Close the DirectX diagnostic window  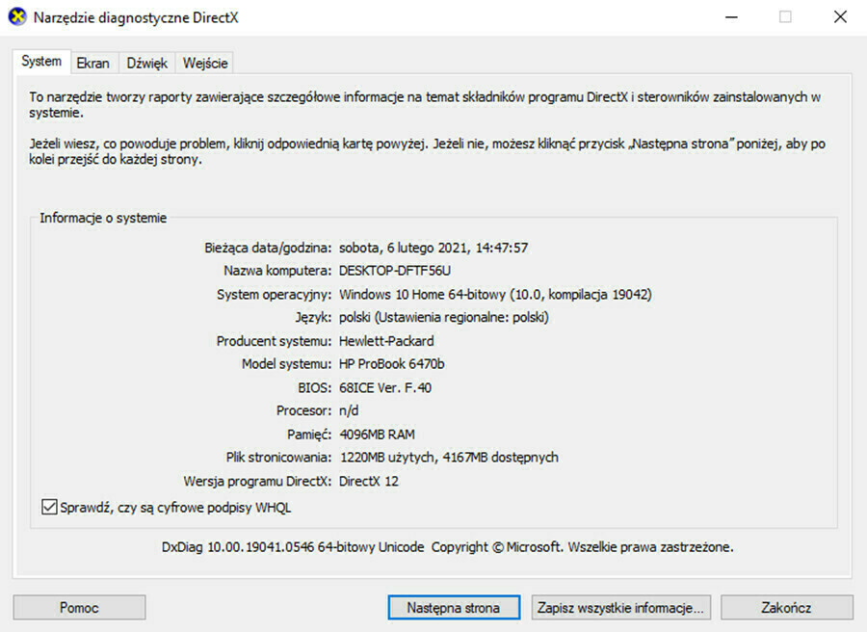[x=840, y=17]
